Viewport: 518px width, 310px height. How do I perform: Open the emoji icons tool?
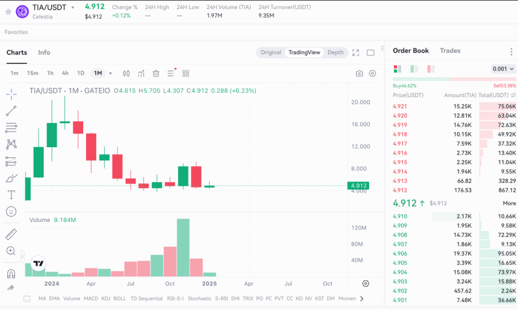[11, 212]
